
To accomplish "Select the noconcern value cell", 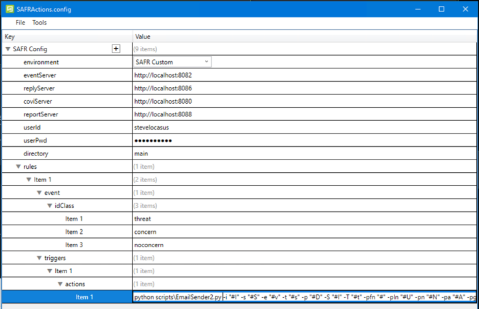I will pyautogui.click(x=305, y=245).
